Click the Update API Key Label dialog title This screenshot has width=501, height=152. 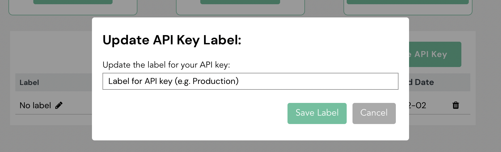click(x=172, y=40)
